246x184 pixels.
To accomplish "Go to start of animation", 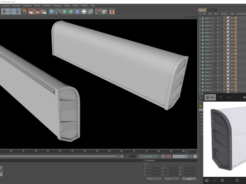I will [x=140, y=156].
